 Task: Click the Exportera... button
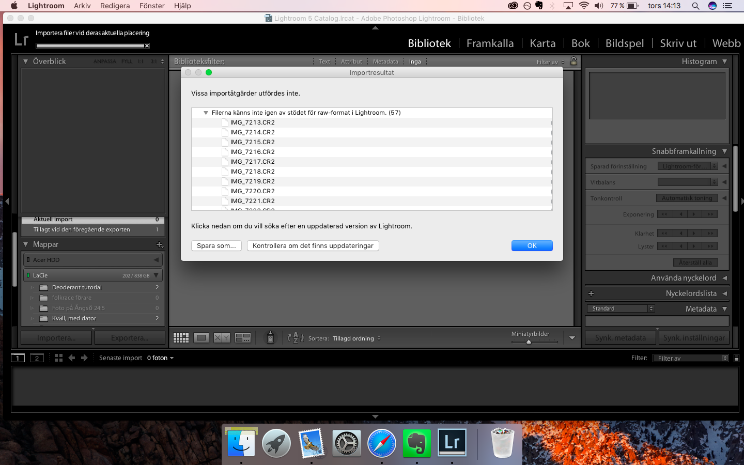point(130,338)
